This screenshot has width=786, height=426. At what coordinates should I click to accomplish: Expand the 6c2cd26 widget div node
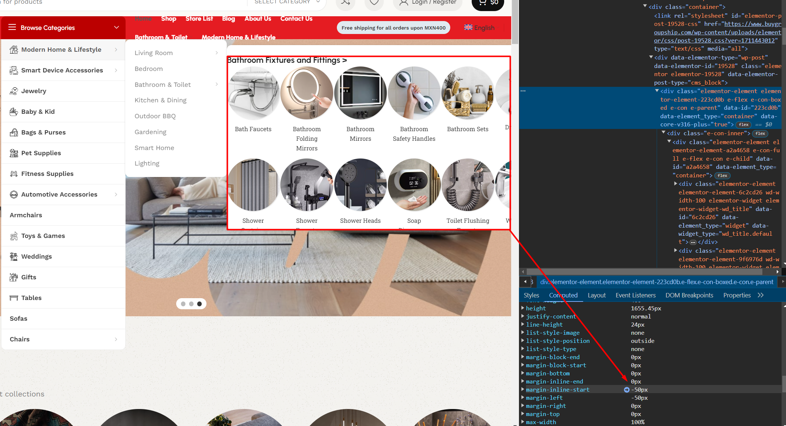[x=676, y=184]
